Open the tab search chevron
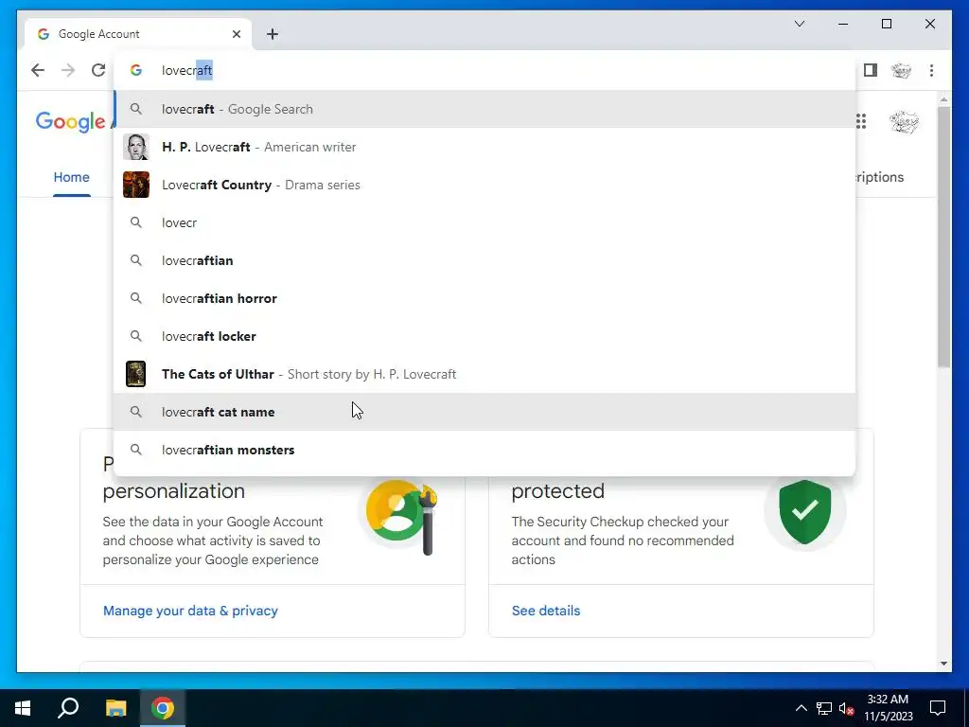 tap(799, 24)
